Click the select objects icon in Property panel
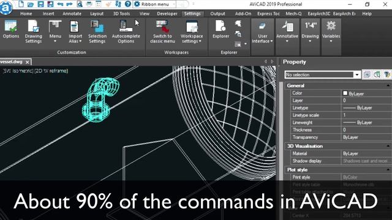392x220 pixels. [377, 75]
